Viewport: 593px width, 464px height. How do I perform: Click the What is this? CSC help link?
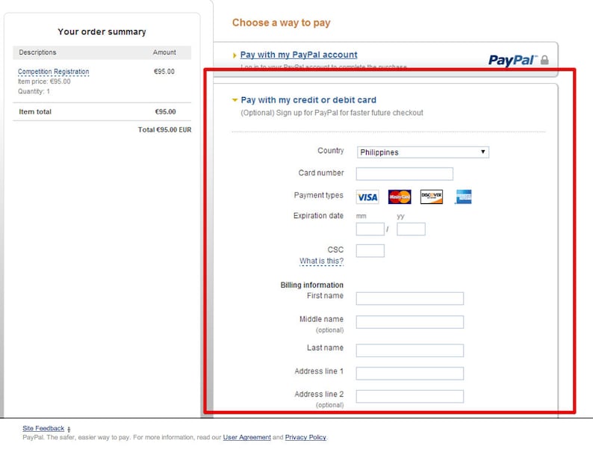point(321,262)
